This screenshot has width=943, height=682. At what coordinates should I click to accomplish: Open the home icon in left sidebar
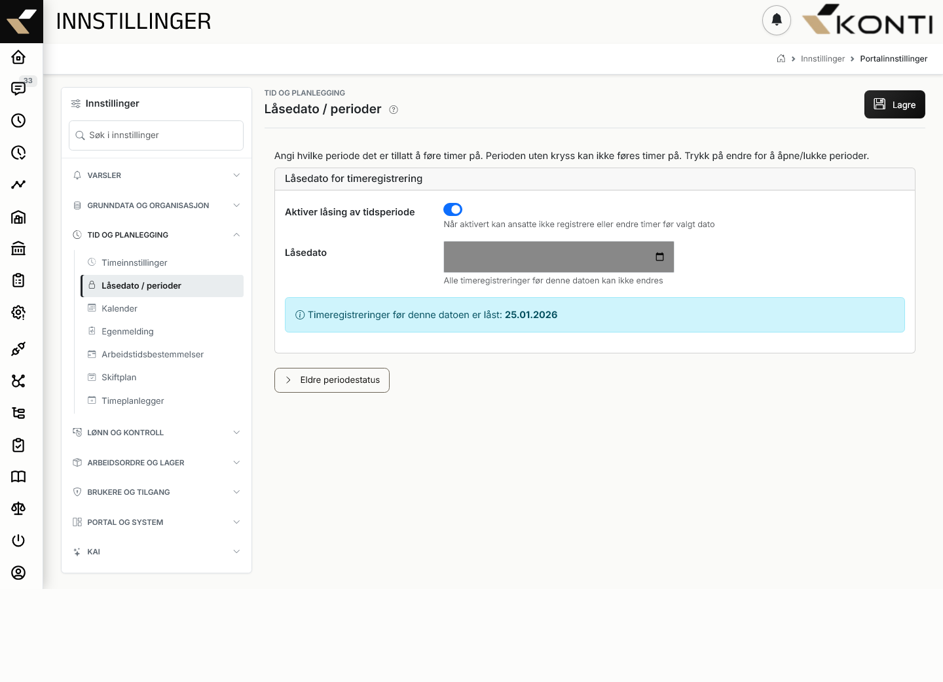pos(18,57)
